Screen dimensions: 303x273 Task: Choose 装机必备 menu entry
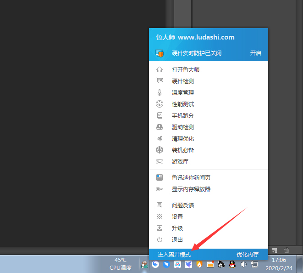[x=183, y=150]
